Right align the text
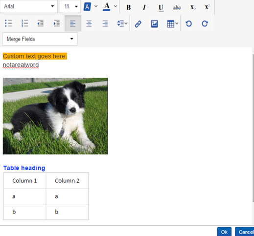The height and width of the screenshot is (236, 254). point(105,23)
